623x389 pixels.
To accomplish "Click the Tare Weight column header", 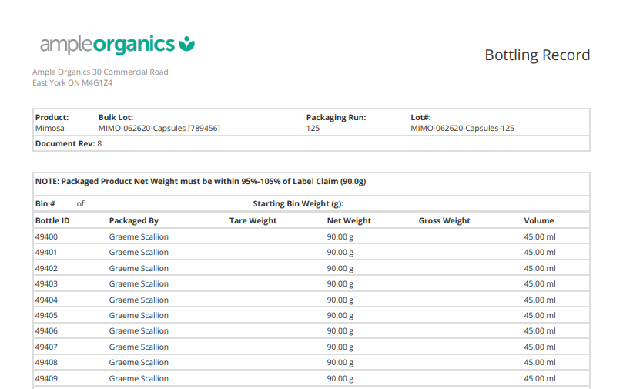I will tap(253, 220).
